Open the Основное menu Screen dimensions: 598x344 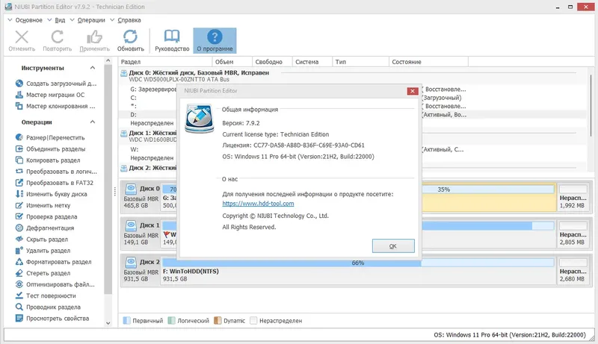pyautogui.click(x=28, y=20)
